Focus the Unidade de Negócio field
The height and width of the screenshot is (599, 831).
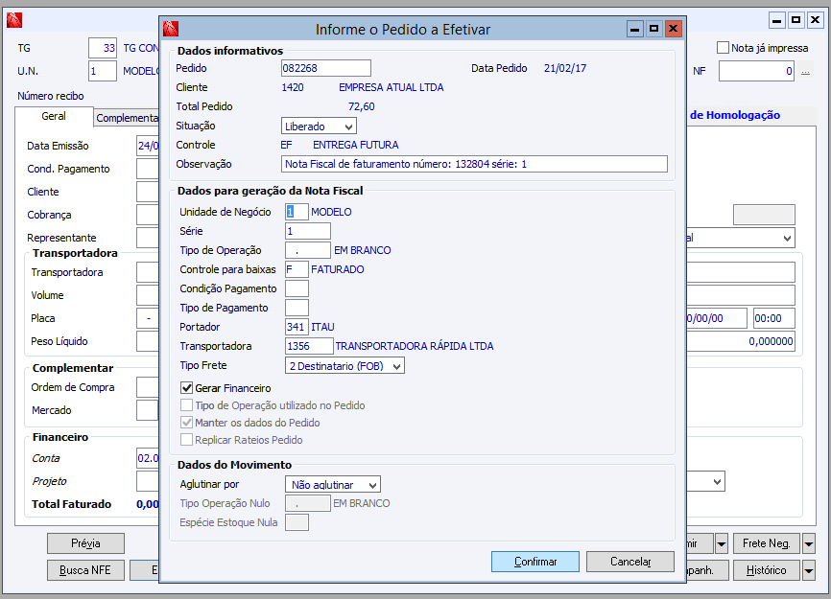click(297, 212)
